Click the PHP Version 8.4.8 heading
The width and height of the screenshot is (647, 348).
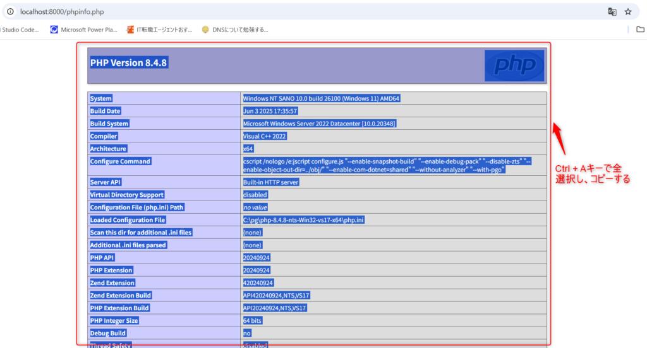pos(128,62)
